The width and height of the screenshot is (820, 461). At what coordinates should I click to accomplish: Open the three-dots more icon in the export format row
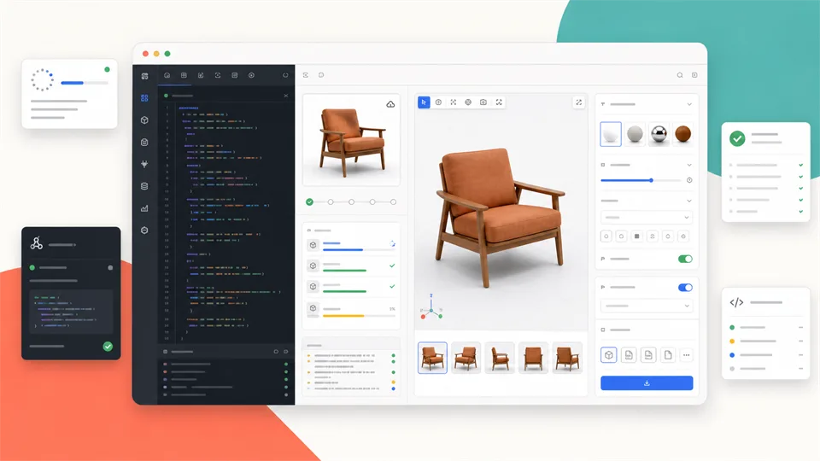point(686,355)
